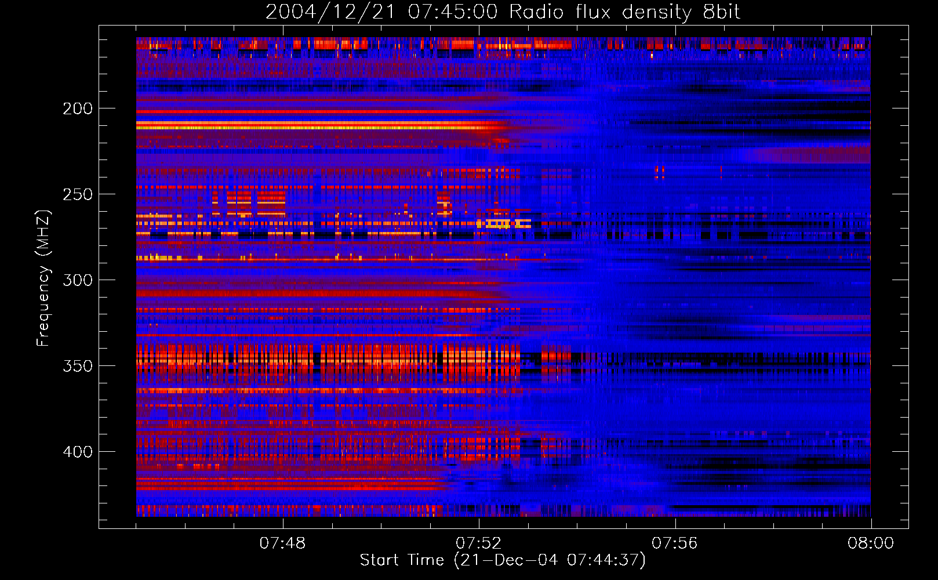Image resolution: width=938 pixels, height=580 pixels.
Task: Click the 'Start Time (21-Dec-04 07:44:37)' x-axis label
Action: (503, 560)
